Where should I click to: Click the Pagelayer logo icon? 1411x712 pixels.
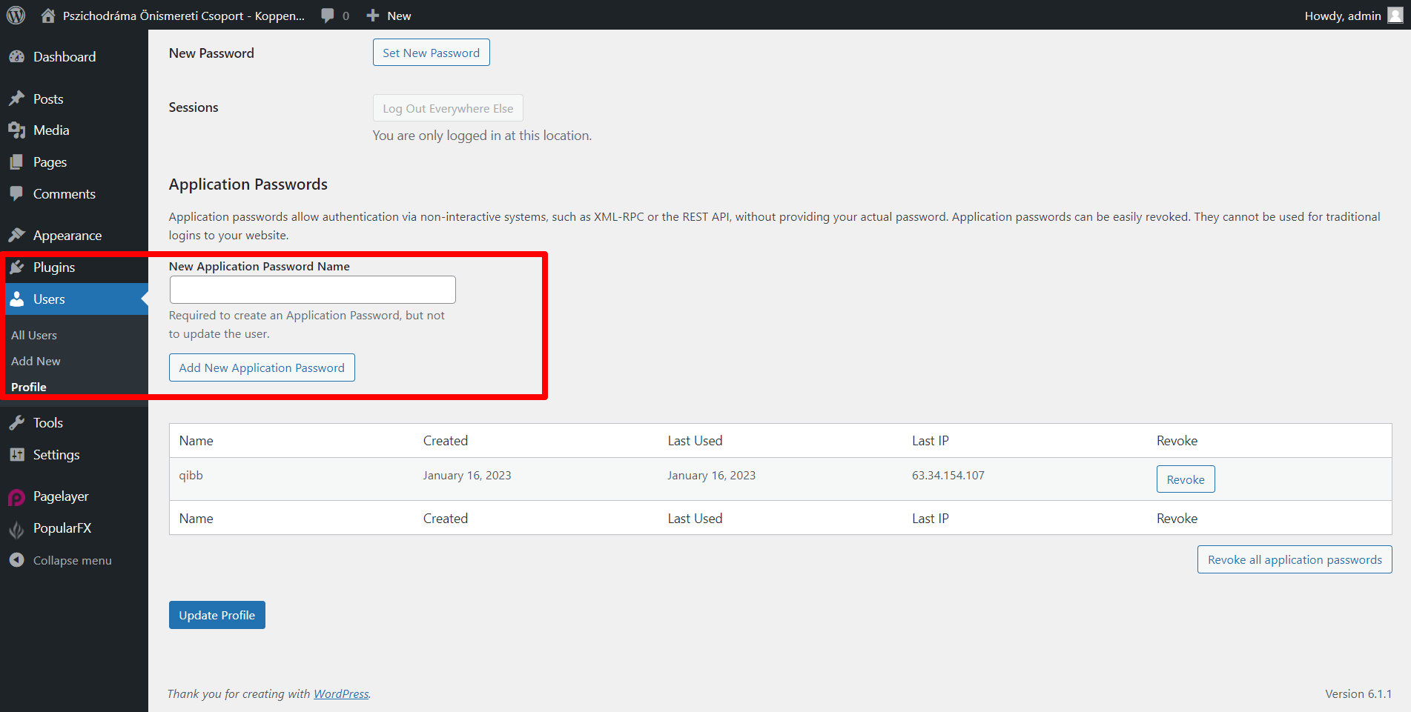pos(17,497)
